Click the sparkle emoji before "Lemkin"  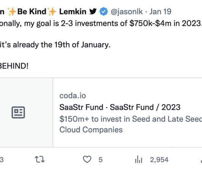point(52,11)
